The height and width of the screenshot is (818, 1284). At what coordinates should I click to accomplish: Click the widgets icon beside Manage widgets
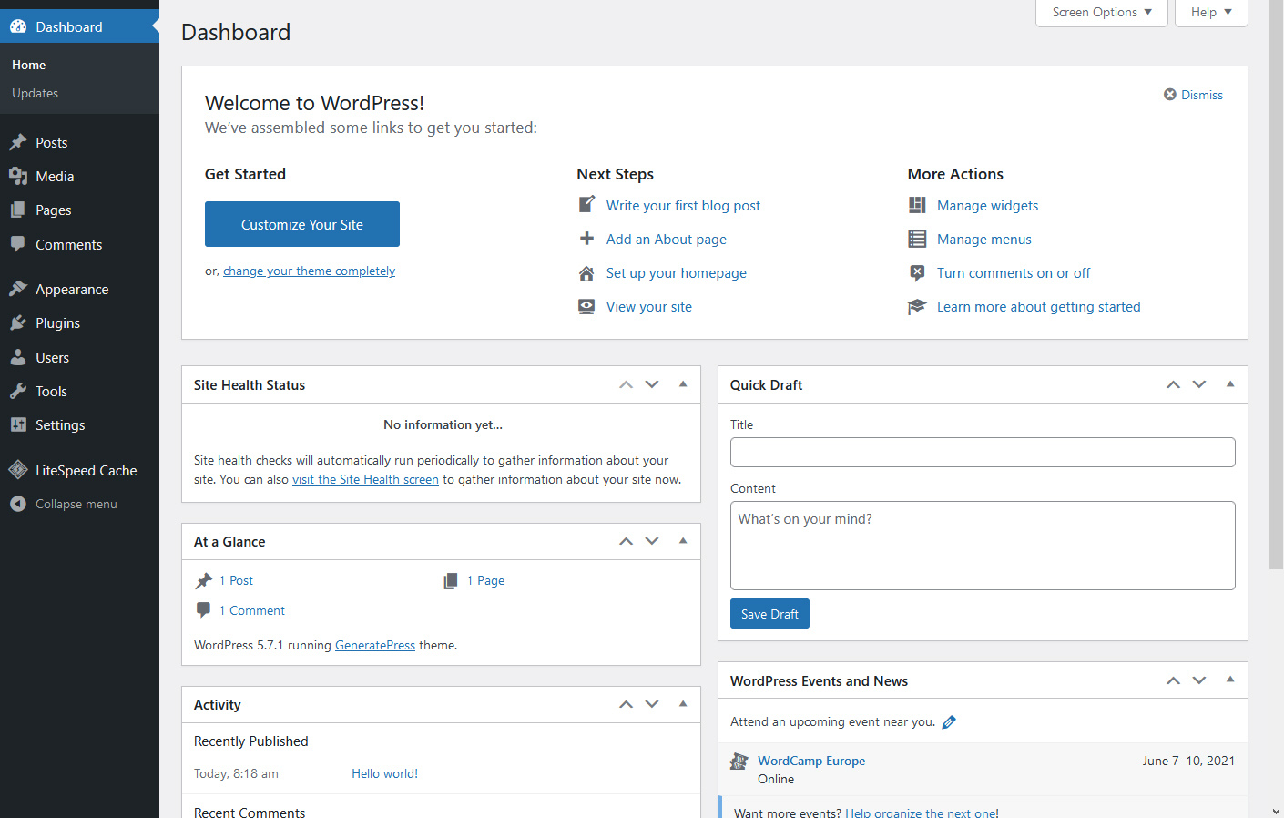[917, 206]
